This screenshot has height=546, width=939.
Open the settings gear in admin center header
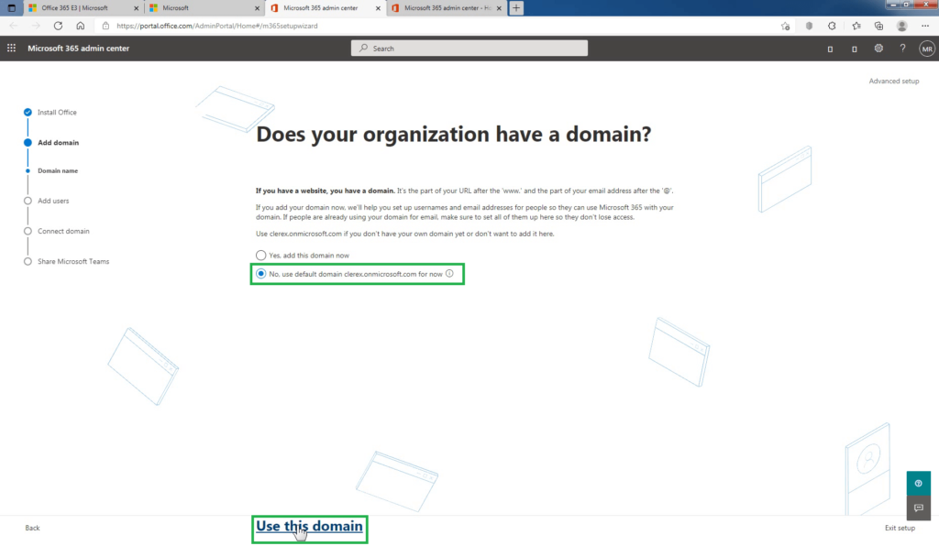pyautogui.click(x=878, y=49)
